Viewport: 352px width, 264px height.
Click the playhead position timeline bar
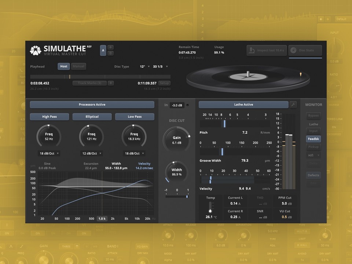point(100,77)
